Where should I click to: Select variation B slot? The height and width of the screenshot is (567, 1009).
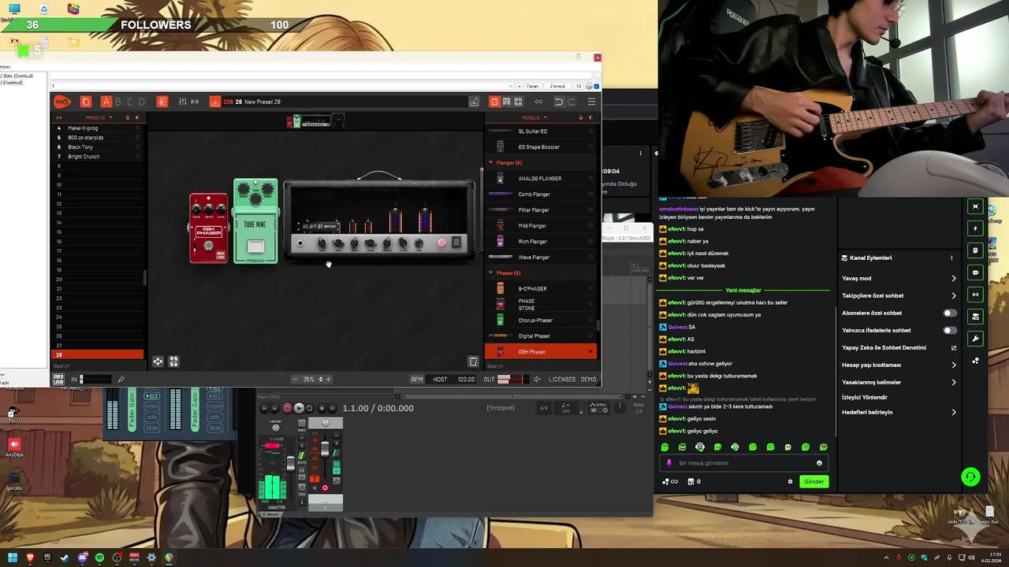pyautogui.click(x=118, y=102)
